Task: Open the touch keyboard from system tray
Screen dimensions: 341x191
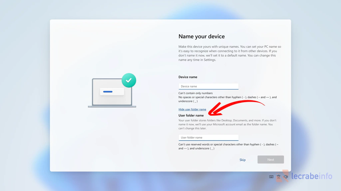Action: [x=271, y=177]
